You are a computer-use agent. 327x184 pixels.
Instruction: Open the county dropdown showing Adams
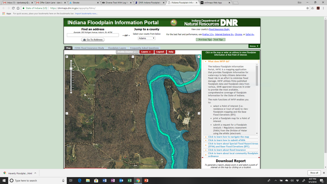point(147,38)
